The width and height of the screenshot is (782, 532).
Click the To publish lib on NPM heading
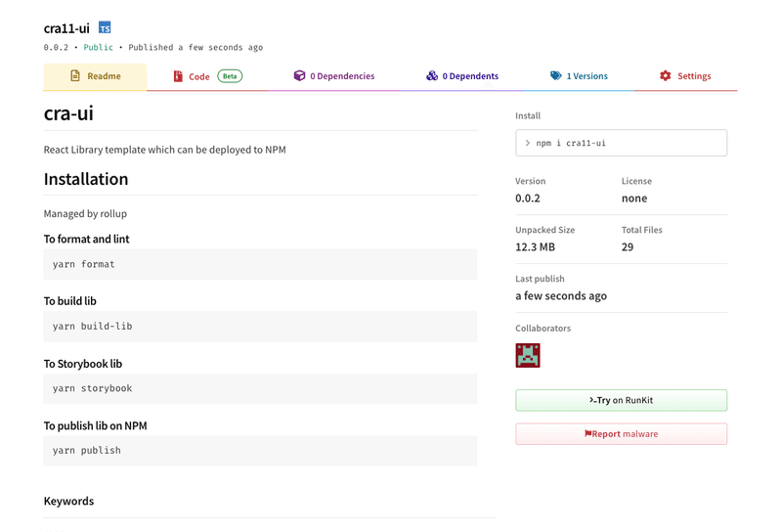coord(95,425)
